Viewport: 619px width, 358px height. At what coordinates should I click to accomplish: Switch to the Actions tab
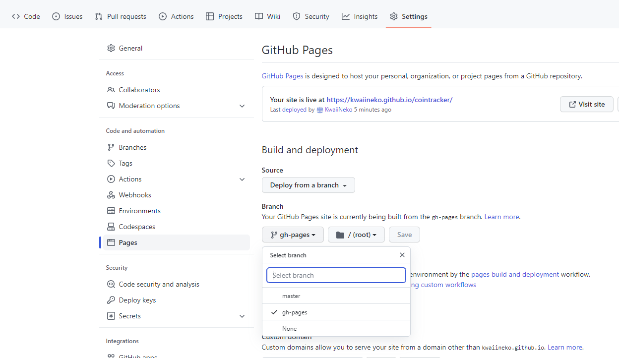(176, 16)
